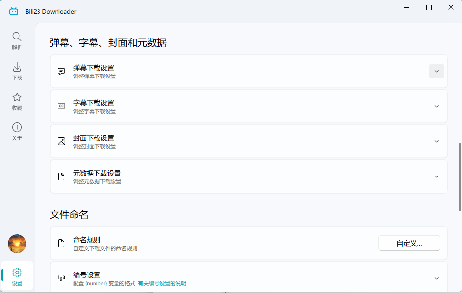Open the 解析 search page
The width and height of the screenshot is (462, 293).
(17, 41)
